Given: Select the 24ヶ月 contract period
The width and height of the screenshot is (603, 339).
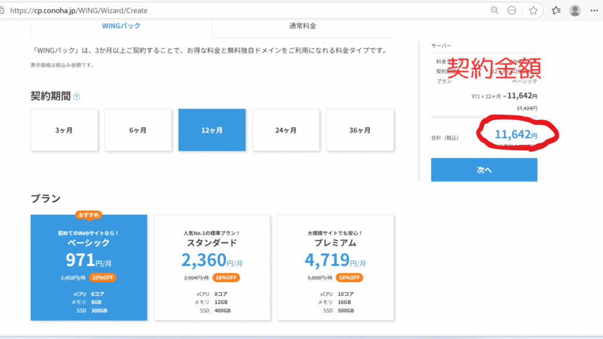Looking at the screenshot, I should 286,130.
